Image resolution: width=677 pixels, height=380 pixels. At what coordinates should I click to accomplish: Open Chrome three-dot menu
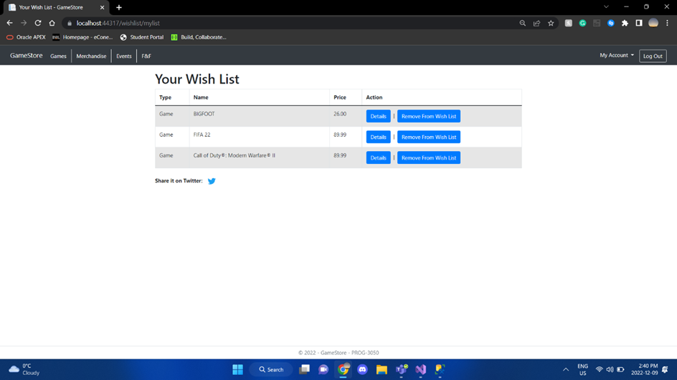667,24
